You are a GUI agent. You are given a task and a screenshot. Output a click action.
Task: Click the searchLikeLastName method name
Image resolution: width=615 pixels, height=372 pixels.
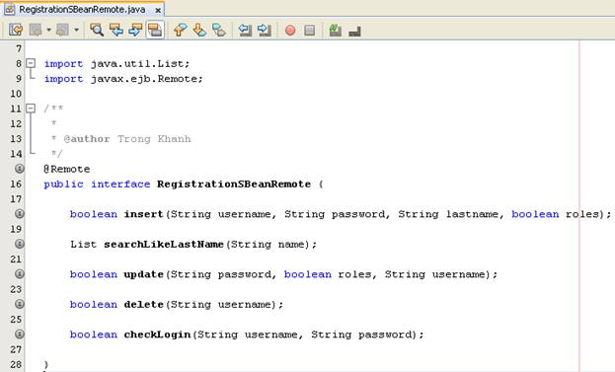(x=164, y=244)
